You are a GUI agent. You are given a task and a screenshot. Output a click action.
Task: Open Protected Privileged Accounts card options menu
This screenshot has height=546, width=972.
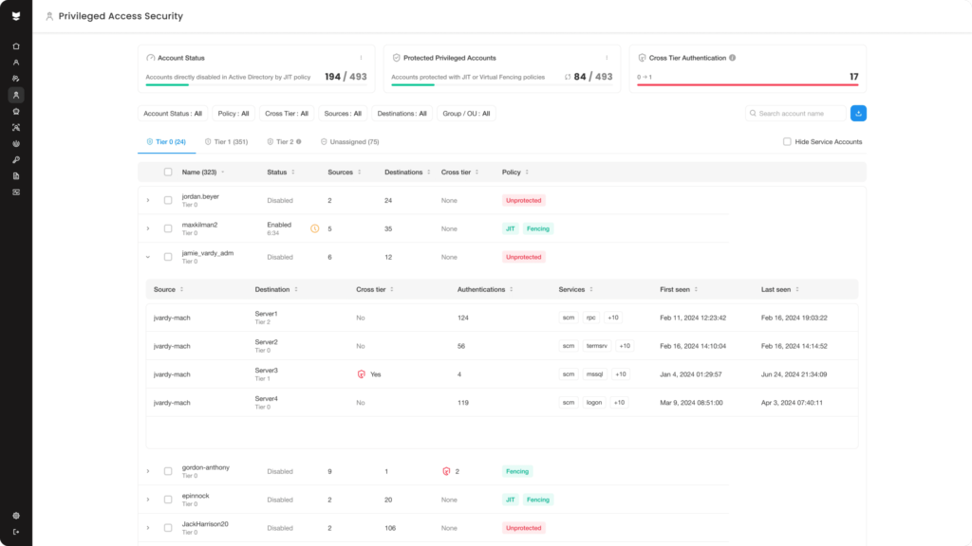[x=607, y=58]
